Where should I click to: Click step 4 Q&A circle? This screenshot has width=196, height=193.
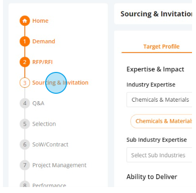[x=25, y=103]
